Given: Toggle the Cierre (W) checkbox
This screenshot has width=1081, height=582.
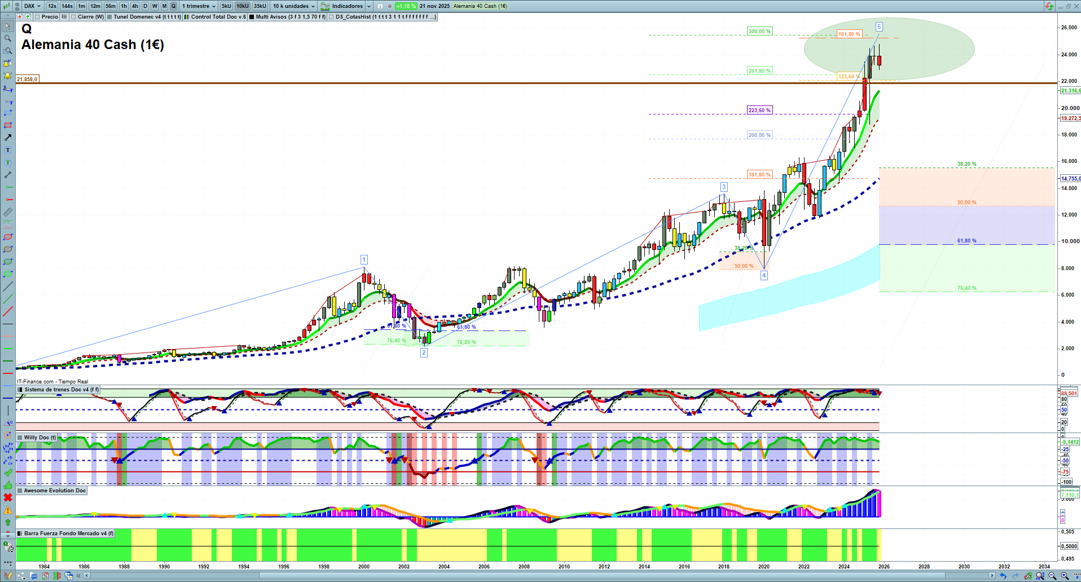Looking at the screenshot, I should click(73, 17).
